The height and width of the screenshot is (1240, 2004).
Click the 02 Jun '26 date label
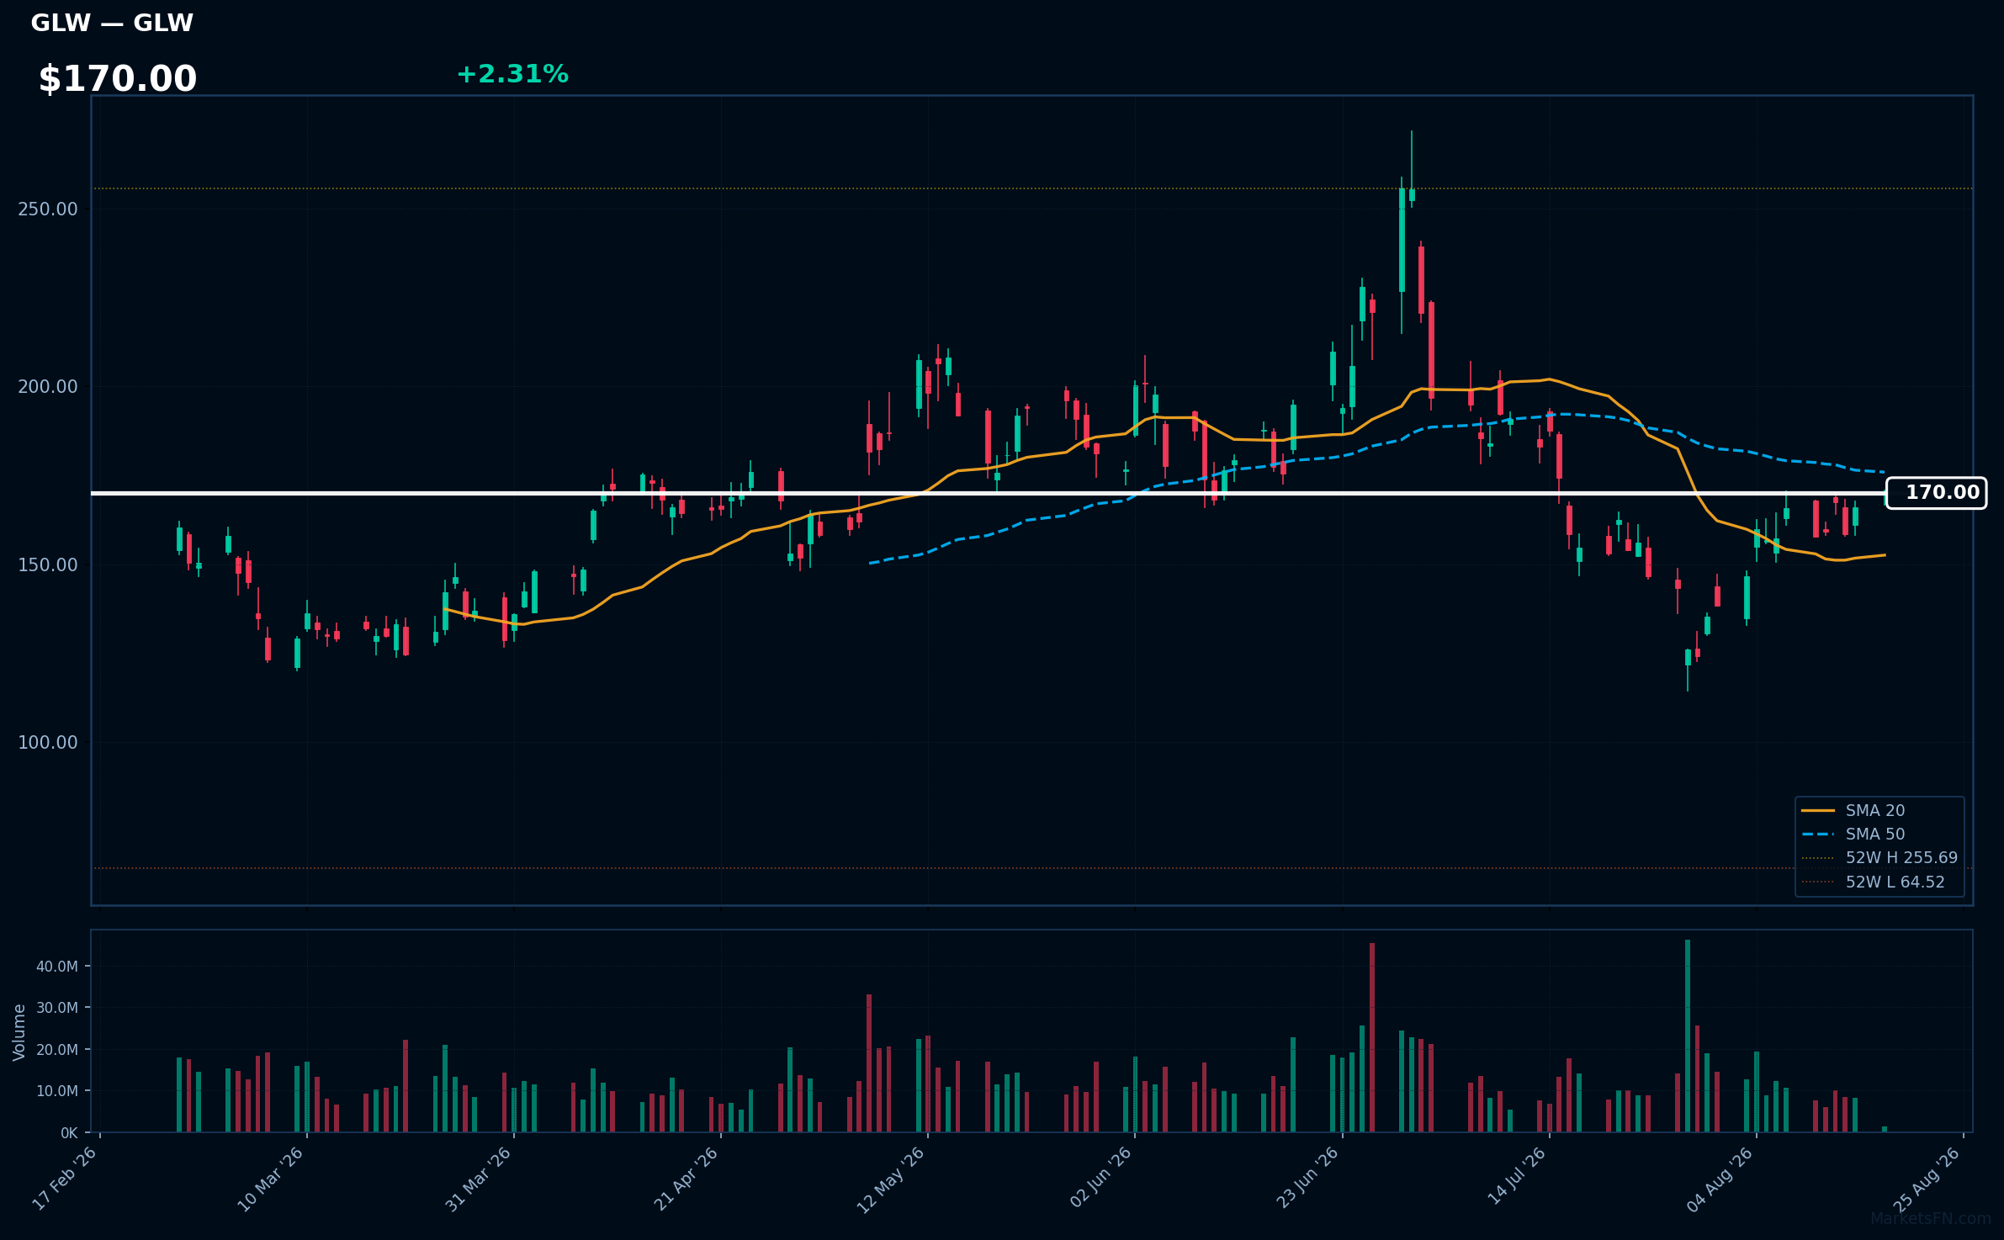(x=1100, y=1179)
